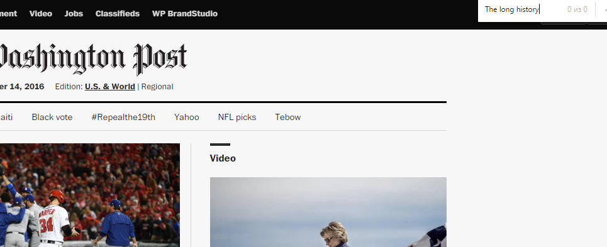The height and width of the screenshot is (247, 607).
Task: Open the Classifieds nav menu item
Action: point(117,14)
